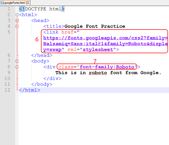This screenshot has width=169, height=145.
Task: Collapse the div fold marker on line 8
Action: pyautogui.click(x=17, y=67)
